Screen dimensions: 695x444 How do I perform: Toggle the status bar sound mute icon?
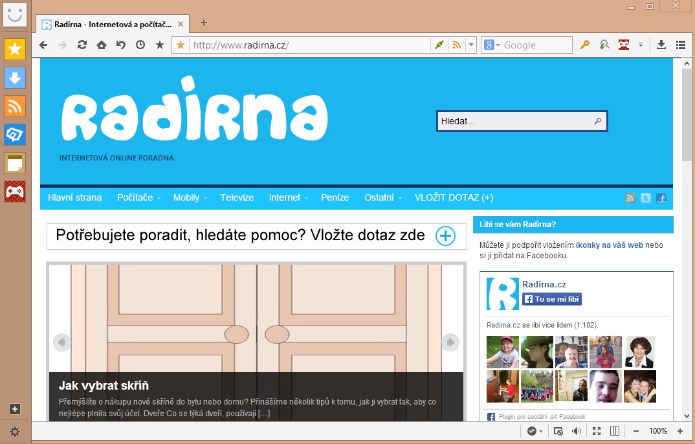tap(576, 431)
